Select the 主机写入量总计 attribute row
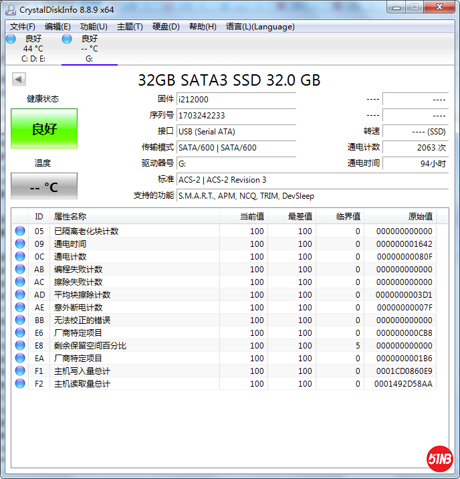The width and height of the screenshot is (460, 479). coord(82,371)
